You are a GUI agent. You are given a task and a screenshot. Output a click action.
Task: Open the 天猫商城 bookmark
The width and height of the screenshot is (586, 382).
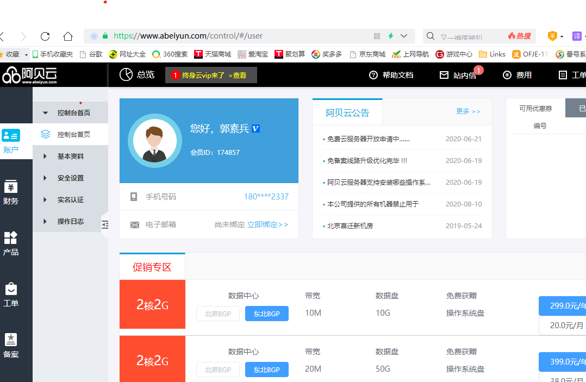coord(213,54)
